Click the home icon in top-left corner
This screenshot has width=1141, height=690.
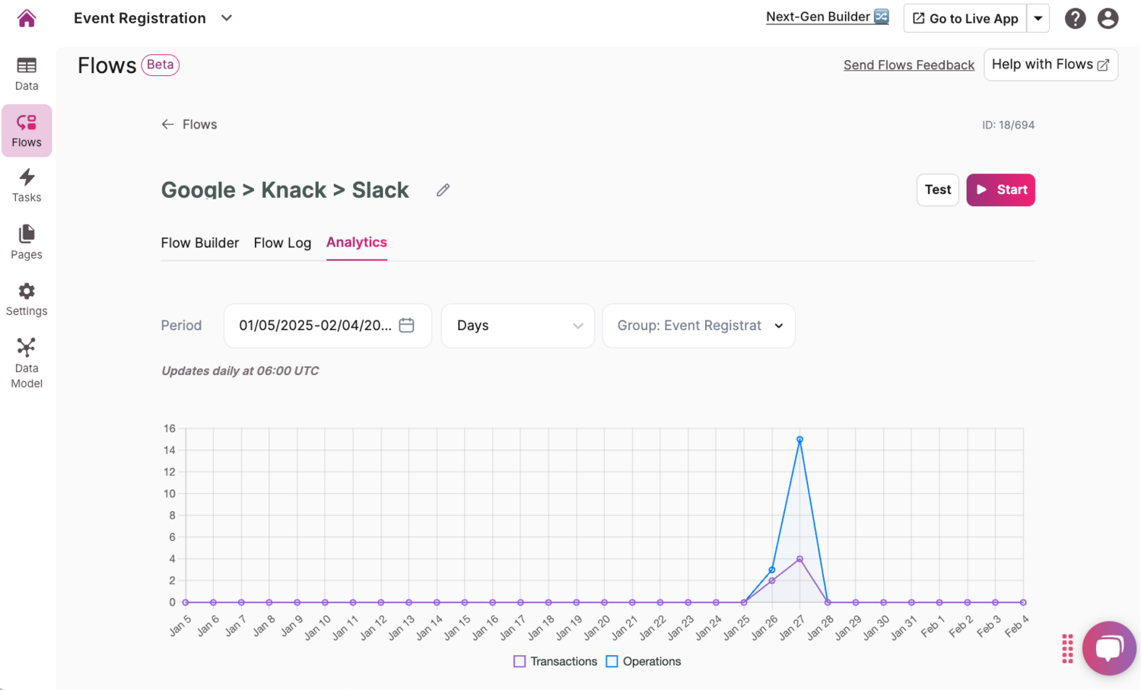(27, 18)
